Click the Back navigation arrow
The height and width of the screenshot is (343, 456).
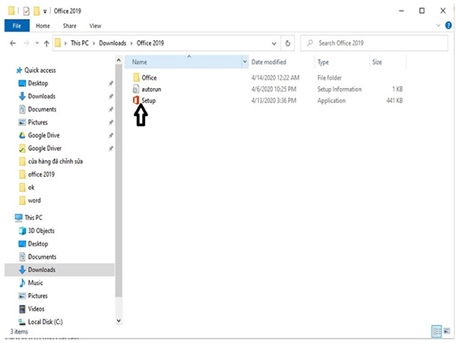[x=12, y=43]
